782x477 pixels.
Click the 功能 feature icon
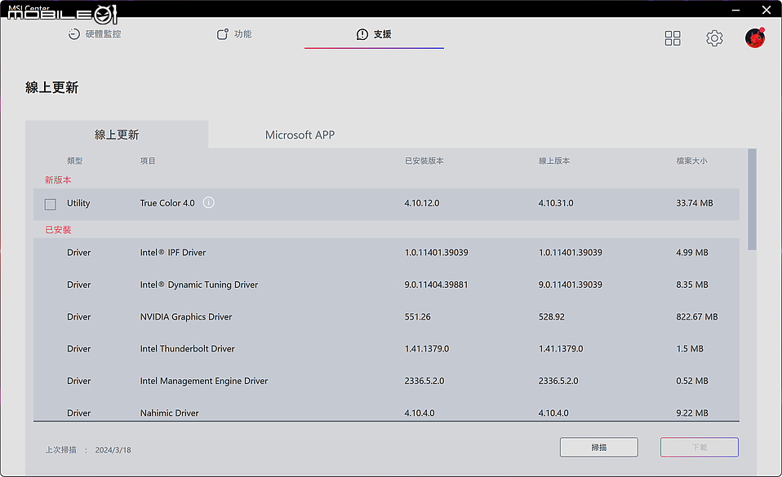point(222,34)
